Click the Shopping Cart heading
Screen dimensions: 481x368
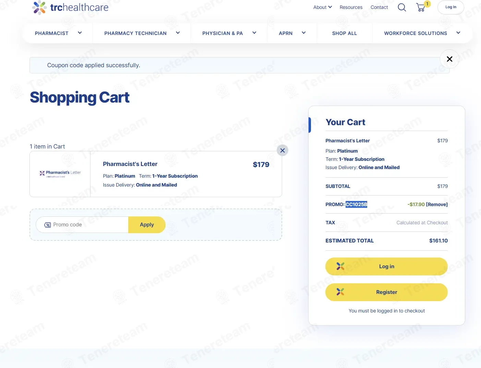click(80, 98)
